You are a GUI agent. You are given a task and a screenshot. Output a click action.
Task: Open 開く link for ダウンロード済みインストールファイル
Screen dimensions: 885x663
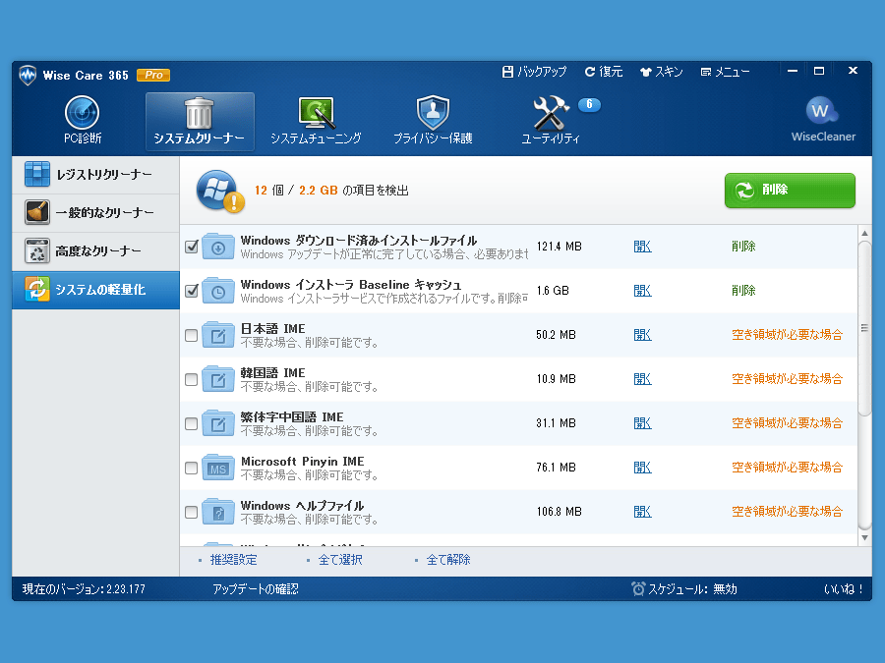coord(642,247)
